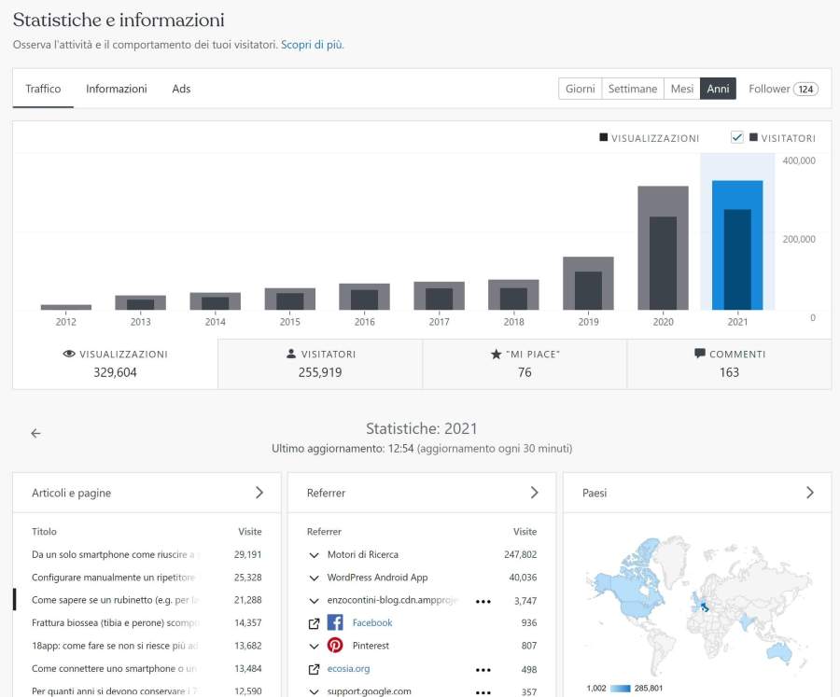Open Articoli e pagine details chevron

click(x=259, y=493)
